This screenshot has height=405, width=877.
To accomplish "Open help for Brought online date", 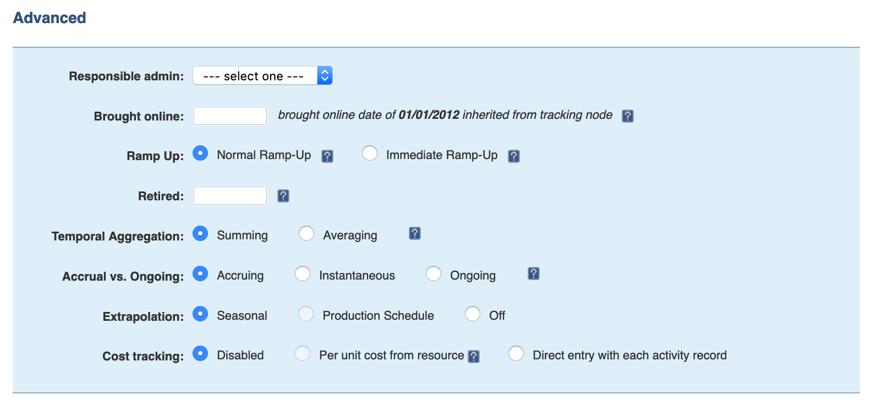I will pyautogui.click(x=627, y=116).
